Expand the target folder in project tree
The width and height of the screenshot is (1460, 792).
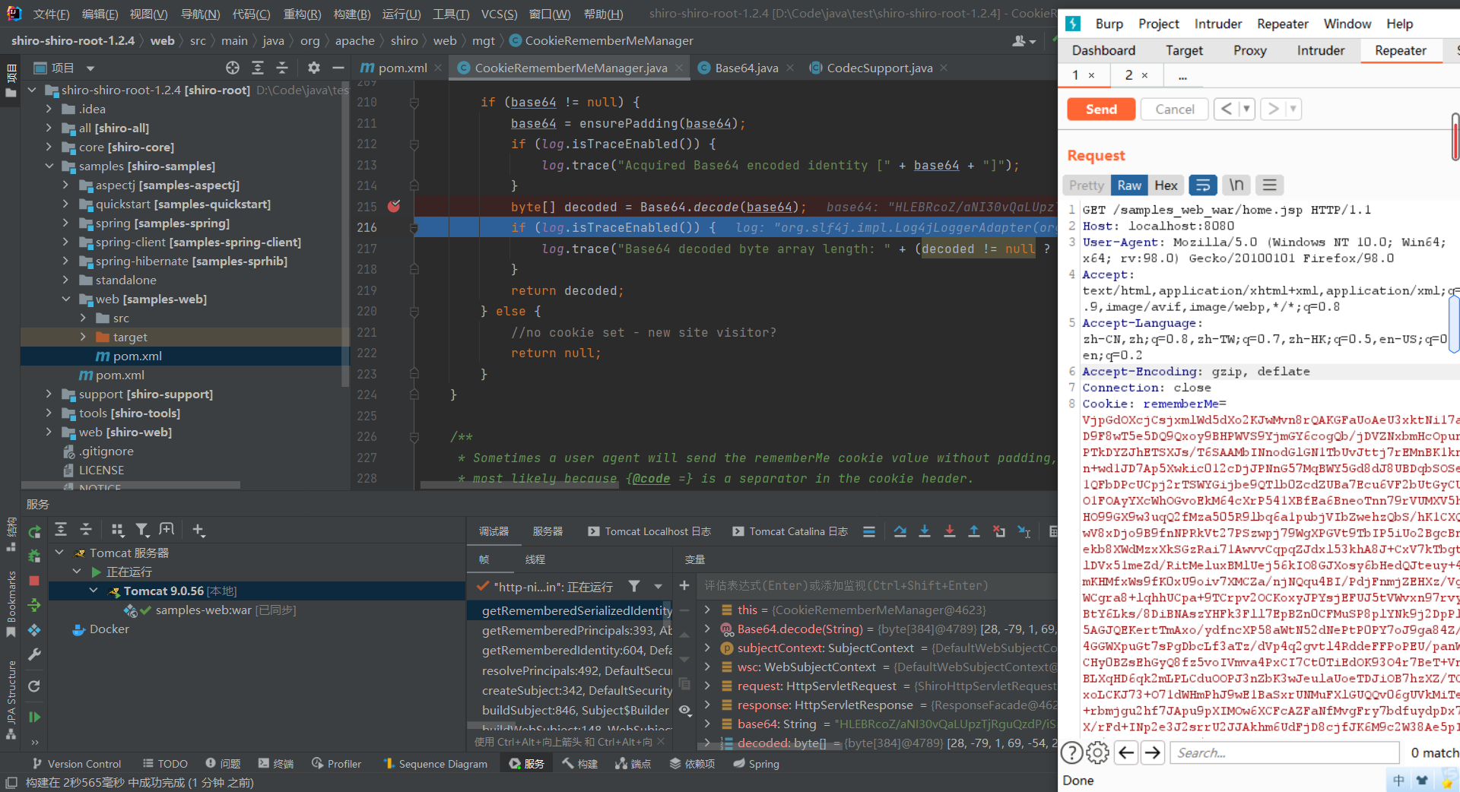click(x=84, y=337)
